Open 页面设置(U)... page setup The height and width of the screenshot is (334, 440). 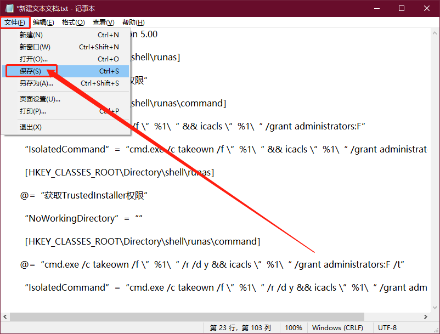coord(40,99)
